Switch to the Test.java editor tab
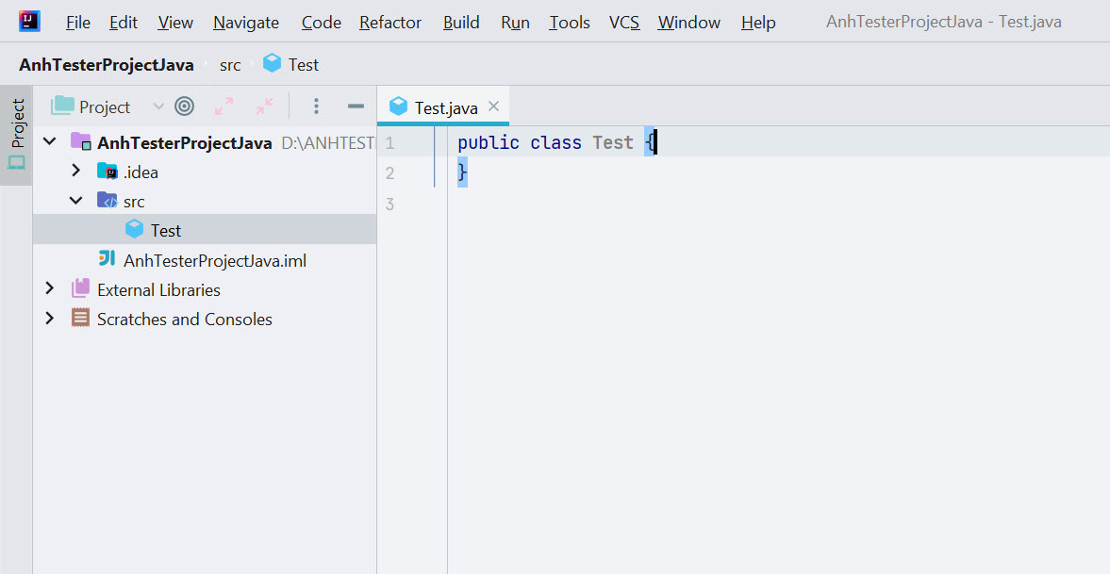The image size is (1110, 574). point(443,107)
